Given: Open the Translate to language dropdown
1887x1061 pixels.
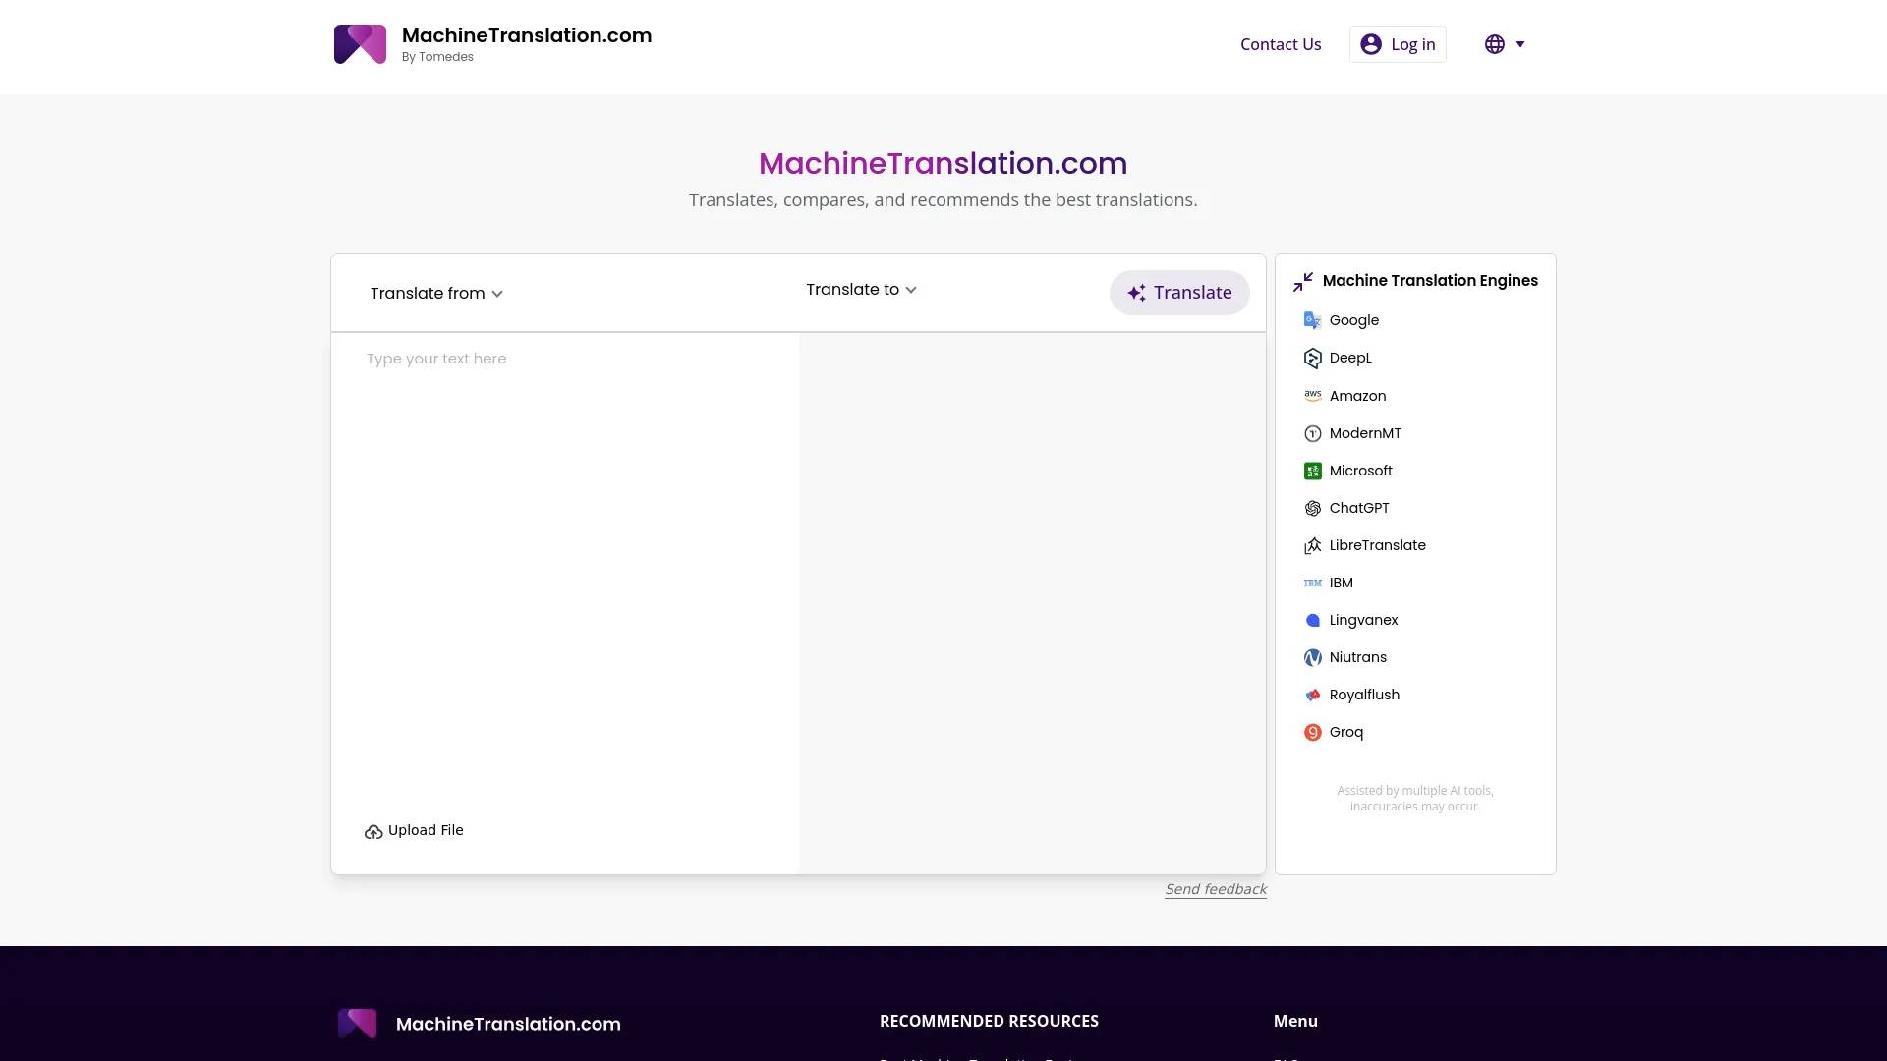Looking at the screenshot, I should pyautogui.click(x=861, y=289).
